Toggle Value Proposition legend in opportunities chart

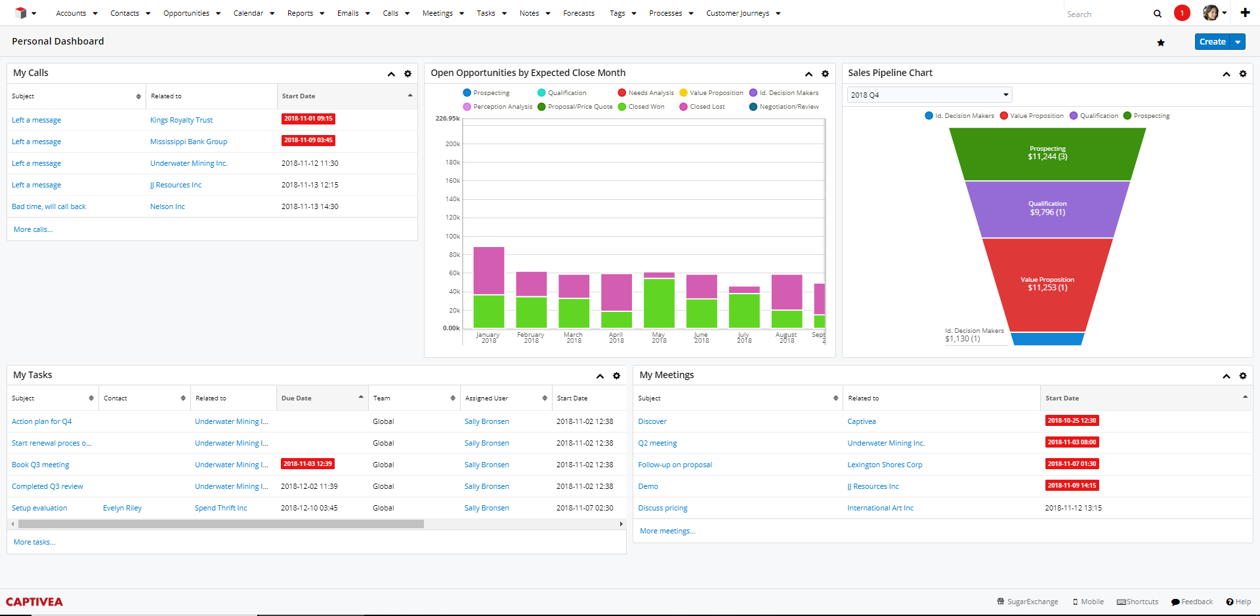coord(711,93)
